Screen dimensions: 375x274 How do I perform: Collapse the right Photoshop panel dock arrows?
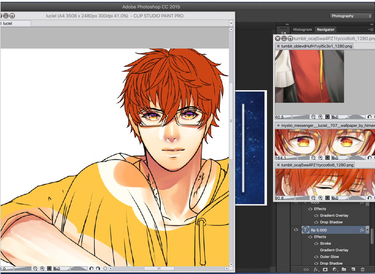(372, 24)
